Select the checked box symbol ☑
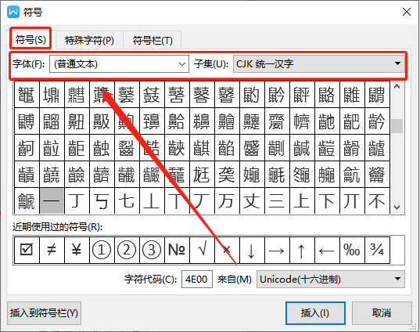 [x=27, y=251]
